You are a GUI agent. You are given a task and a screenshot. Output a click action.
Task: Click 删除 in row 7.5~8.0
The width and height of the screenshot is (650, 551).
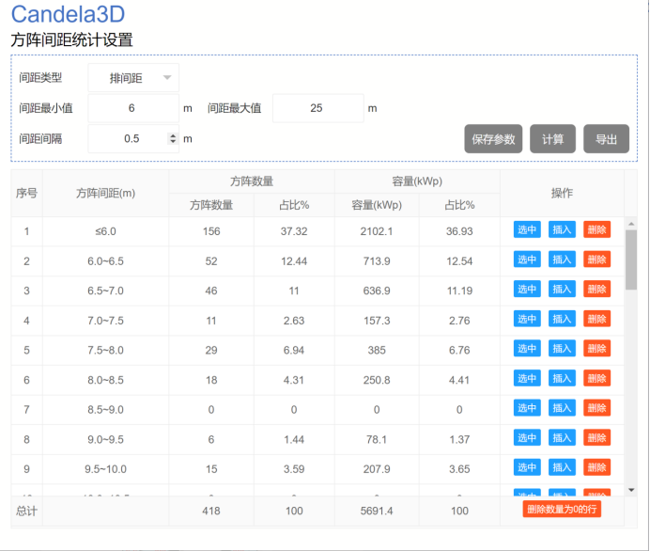coord(596,349)
